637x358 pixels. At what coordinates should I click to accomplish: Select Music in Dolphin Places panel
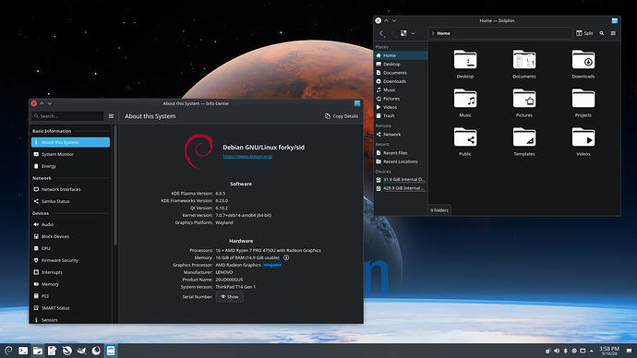[401, 89]
